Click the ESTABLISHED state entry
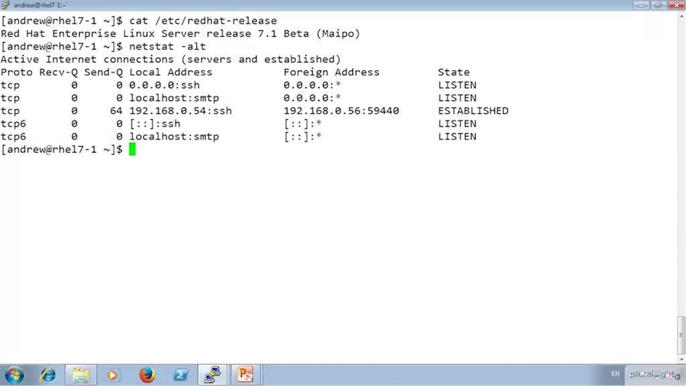 [473, 111]
